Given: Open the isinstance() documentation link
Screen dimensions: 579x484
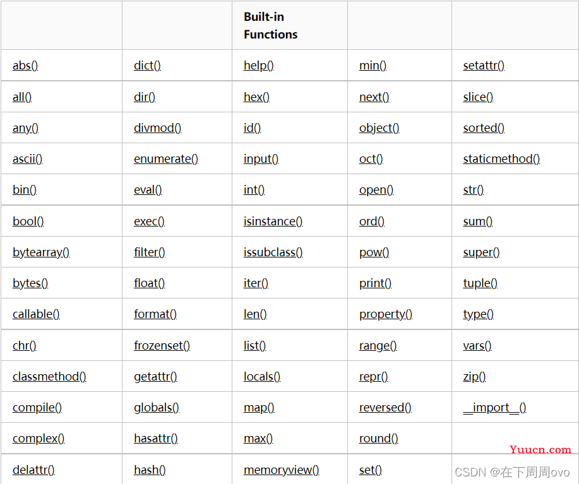Looking at the screenshot, I should pyautogui.click(x=273, y=221).
